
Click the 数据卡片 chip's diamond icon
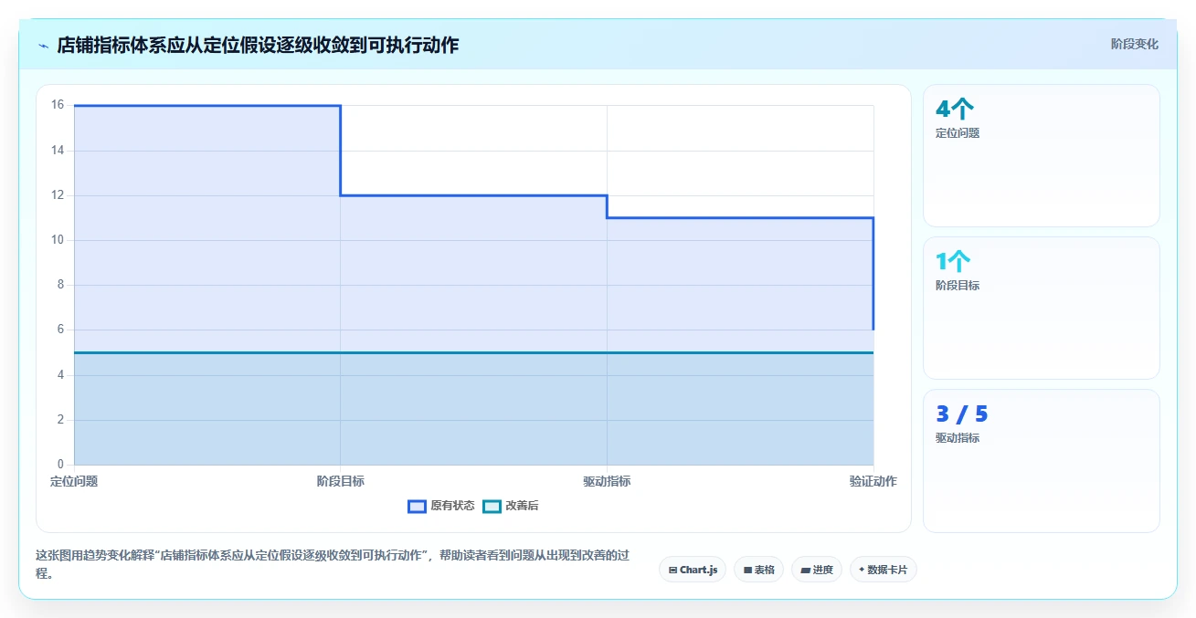point(862,570)
